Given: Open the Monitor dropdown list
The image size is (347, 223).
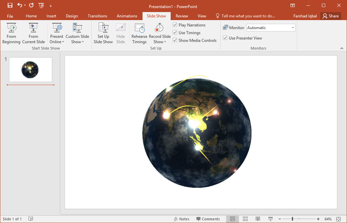Looking at the screenshot, I should coord(293,28).
